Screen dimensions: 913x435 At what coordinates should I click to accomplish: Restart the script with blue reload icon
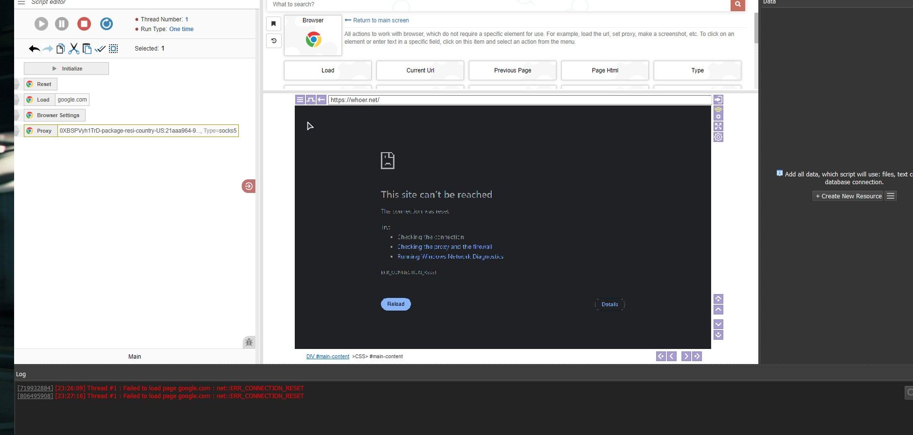click(x=107, y=24)
